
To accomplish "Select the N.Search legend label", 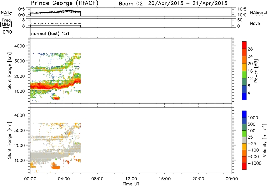I will coord(259,12).
